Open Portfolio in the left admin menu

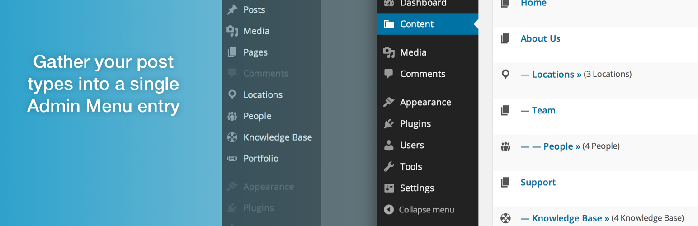pos(261,158)
